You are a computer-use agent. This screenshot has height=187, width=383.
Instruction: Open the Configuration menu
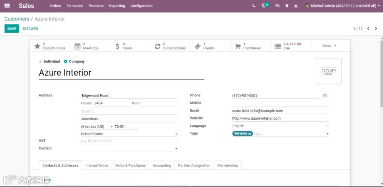click(x=141, y=6)
